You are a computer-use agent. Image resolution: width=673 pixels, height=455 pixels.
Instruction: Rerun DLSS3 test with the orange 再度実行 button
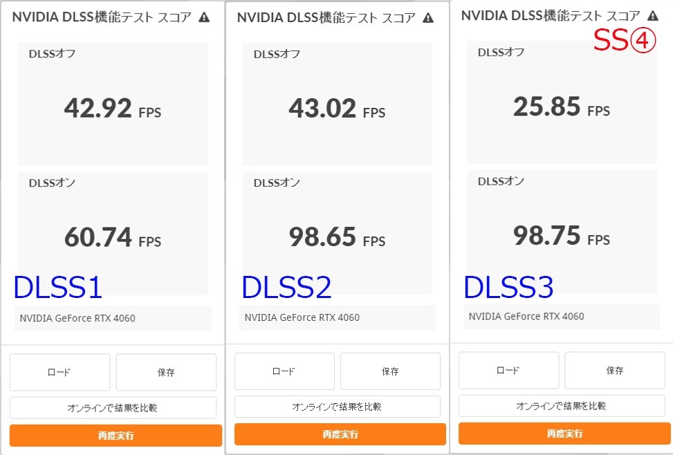click(x=562, y=433)
